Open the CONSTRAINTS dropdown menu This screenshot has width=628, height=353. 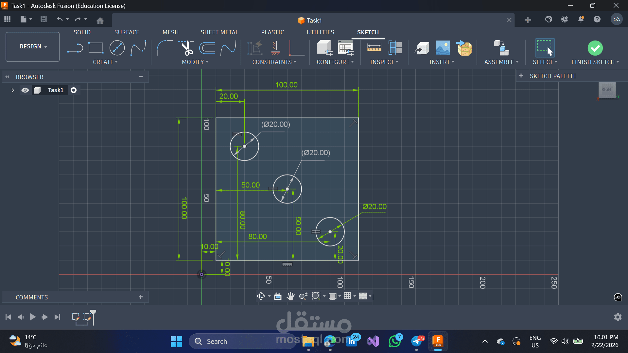274,62
